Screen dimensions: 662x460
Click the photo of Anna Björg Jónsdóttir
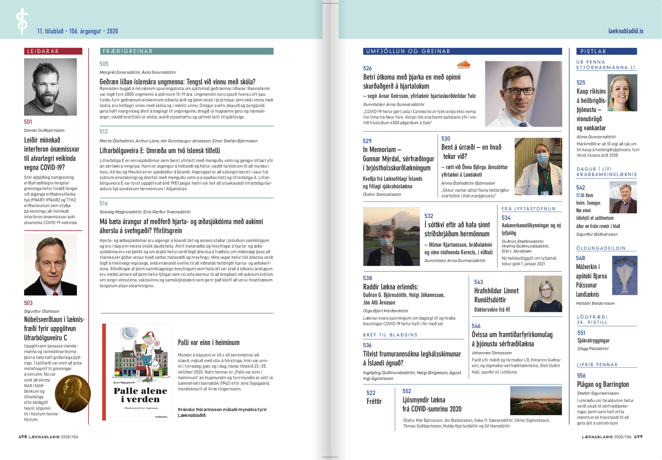pyautogui.click(x=538, y=166)
